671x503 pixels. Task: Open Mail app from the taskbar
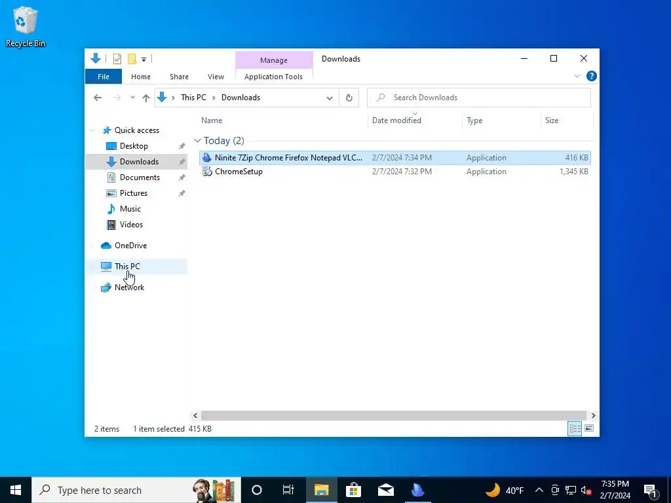click(385, 490)
